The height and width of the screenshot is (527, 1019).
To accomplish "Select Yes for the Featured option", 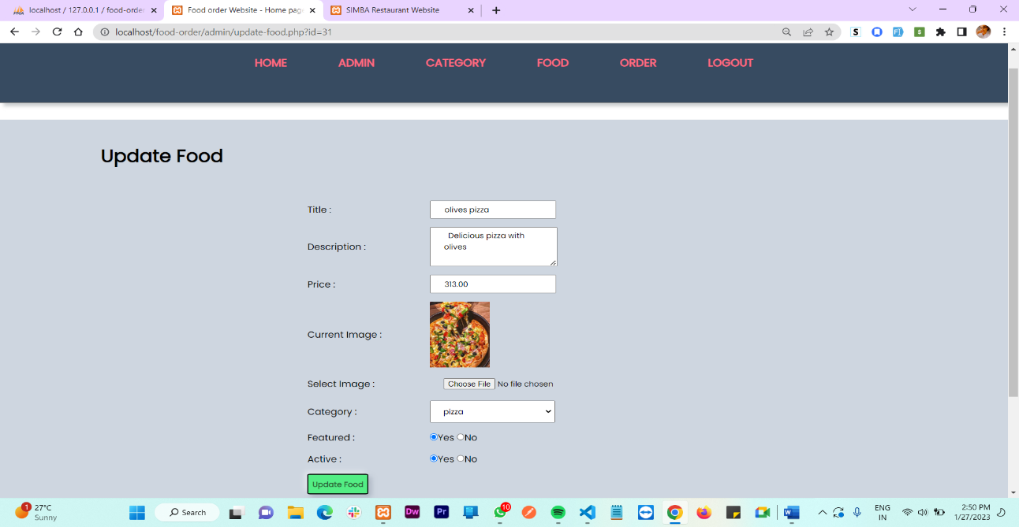I will click(434, 437).
